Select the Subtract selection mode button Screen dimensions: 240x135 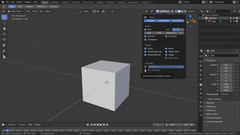point(29,7)
